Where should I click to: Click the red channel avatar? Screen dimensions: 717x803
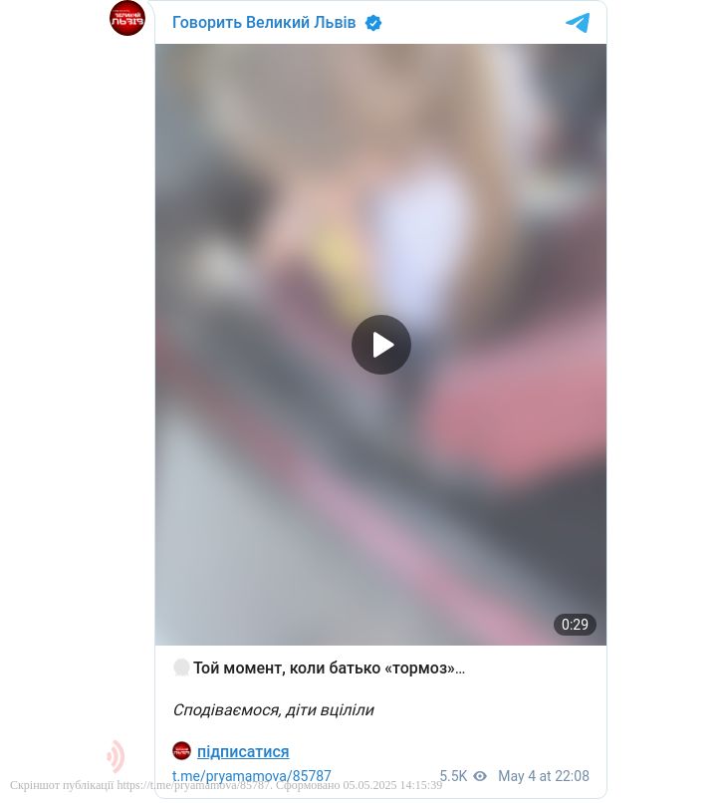pos(127,18)
